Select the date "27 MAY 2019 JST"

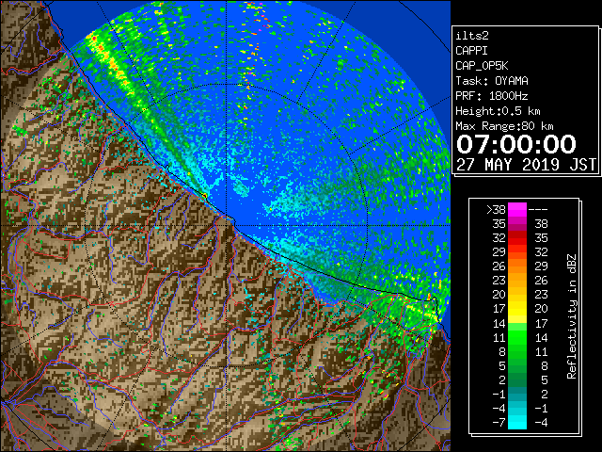coord(527,165)
